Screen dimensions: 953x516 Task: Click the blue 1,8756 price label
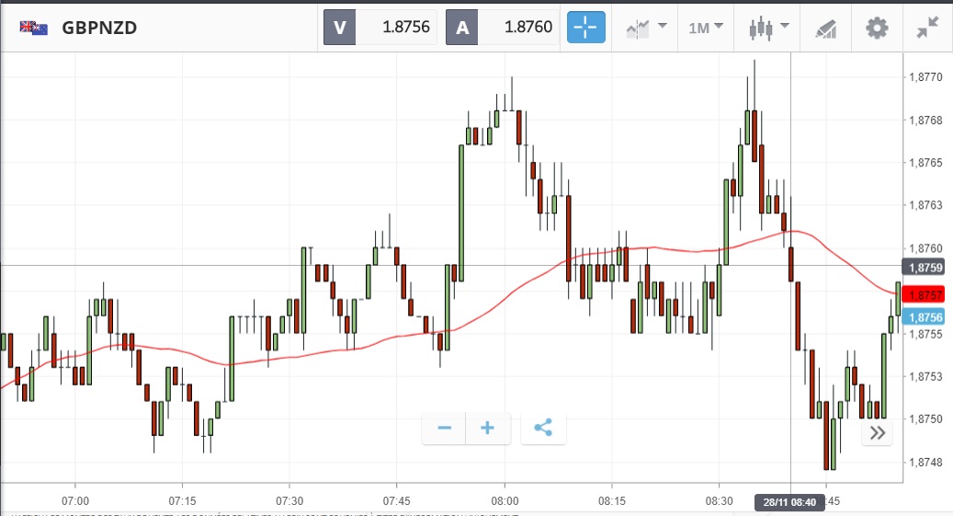pos(924,317)
